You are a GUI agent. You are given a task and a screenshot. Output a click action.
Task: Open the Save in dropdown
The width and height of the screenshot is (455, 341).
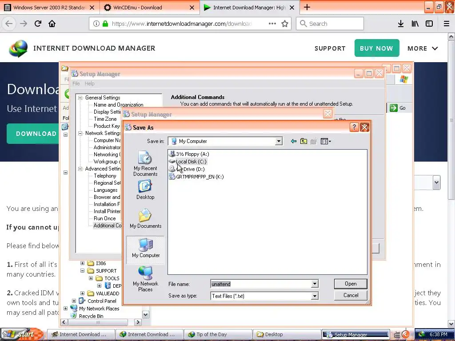click(278, 141)
